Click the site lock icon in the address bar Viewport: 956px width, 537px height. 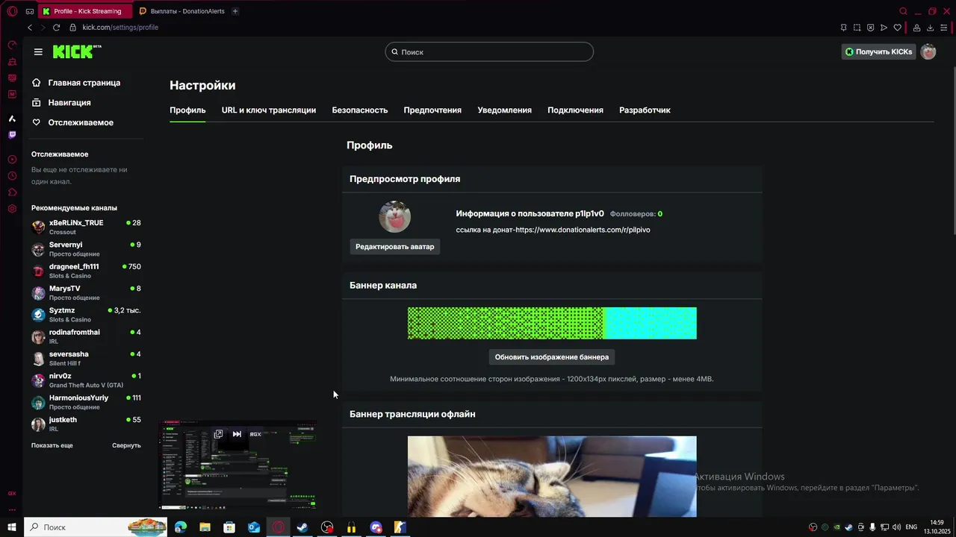(72, 28)
